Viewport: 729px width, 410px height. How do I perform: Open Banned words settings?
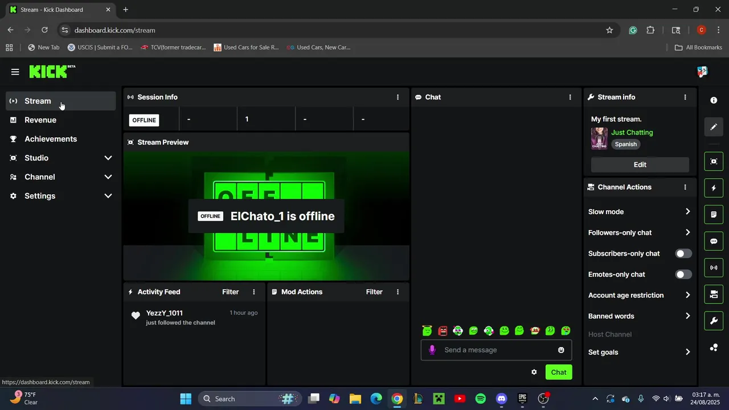(640, 316)
